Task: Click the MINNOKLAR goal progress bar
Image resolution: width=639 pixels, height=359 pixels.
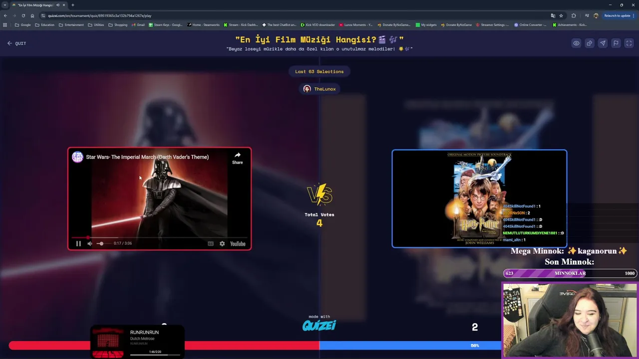Action: point(570,273)
